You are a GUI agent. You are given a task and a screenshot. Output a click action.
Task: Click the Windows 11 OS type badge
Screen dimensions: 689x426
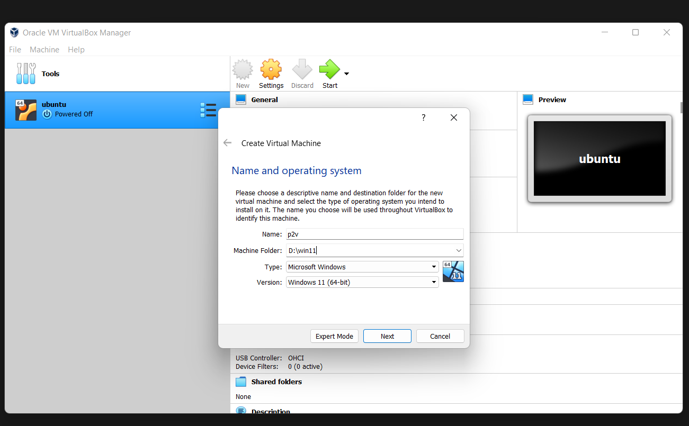click(x=453, y=271)
